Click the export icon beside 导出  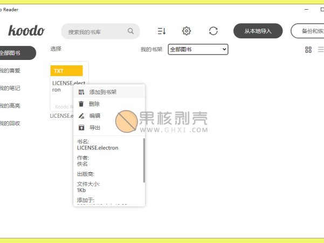click(81, 127)
